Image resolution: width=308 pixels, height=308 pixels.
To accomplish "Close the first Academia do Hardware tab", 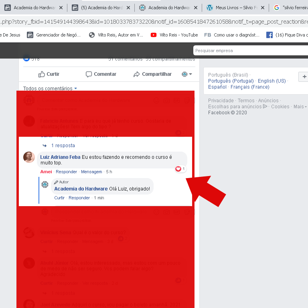I will [61, 8].
